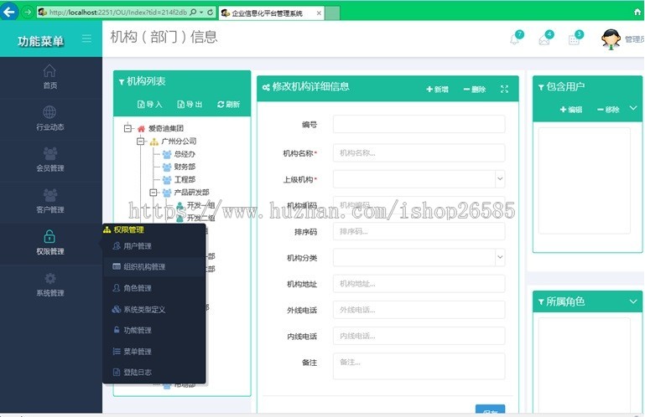This screenshot has width=645, height=417.
Task: Click 编辑 in 包含用户 panel
Action: [x=571, y=110]
